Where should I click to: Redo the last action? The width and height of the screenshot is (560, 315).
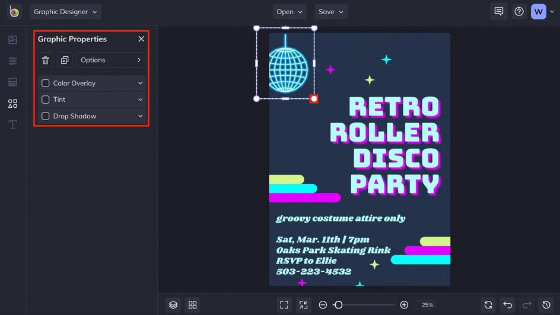click(527, 305)
